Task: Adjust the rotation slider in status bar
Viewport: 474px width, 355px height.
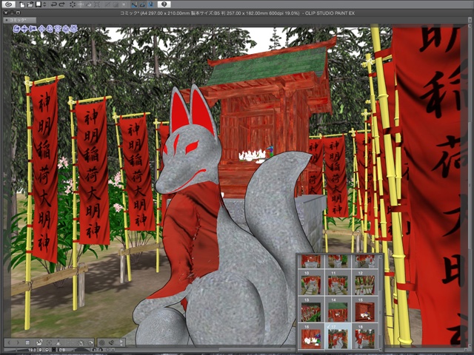Action: click(x=81, y=350)
